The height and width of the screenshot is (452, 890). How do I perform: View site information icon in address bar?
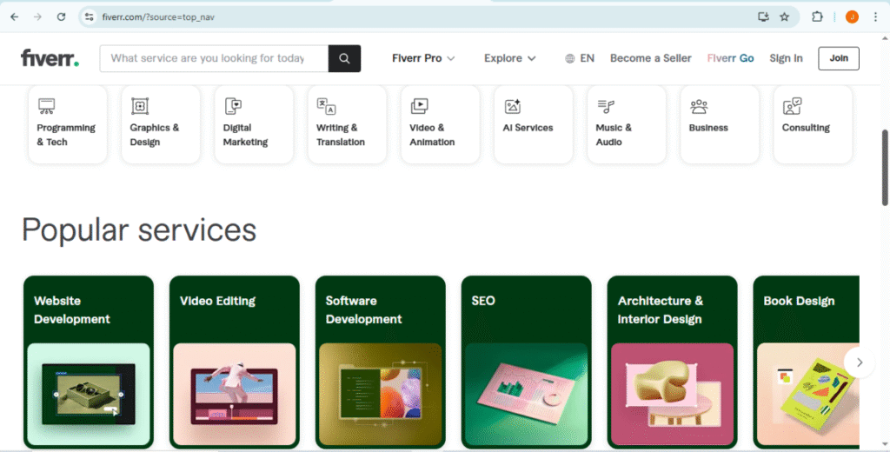click(90, 17)
